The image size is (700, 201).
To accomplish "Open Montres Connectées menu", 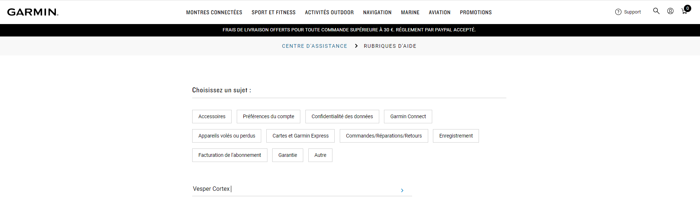I will pos(214,12).
